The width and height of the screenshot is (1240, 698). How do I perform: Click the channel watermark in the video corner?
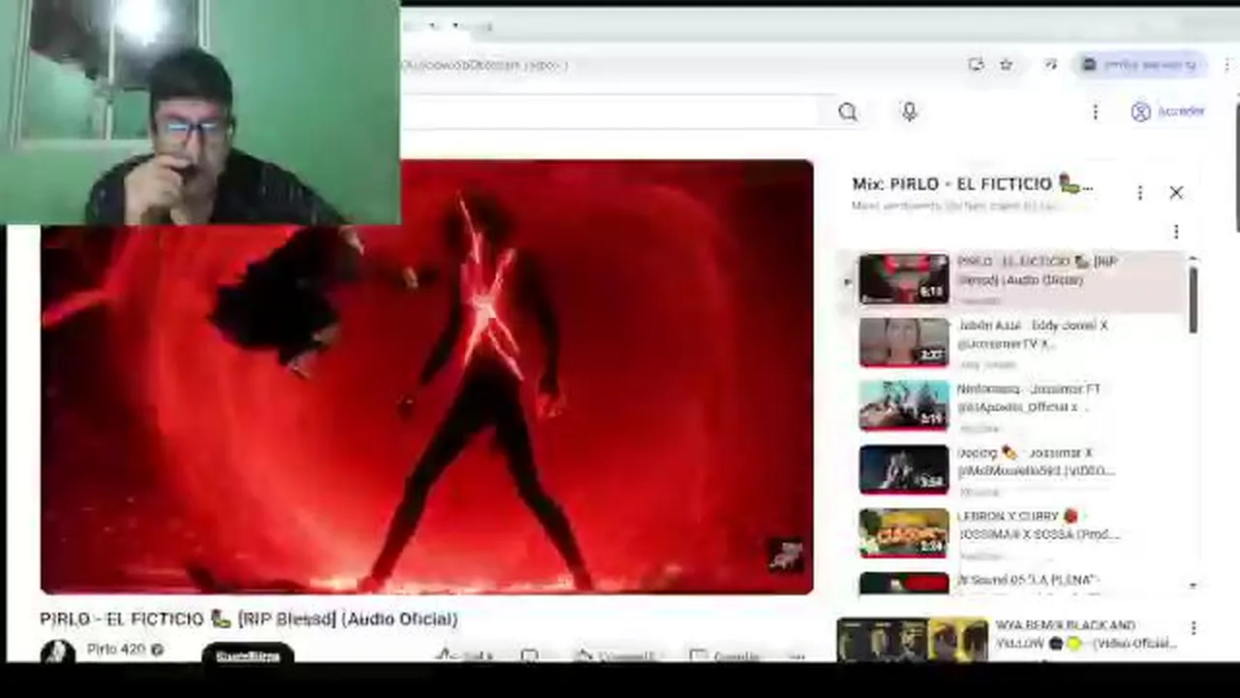pyautogui.click(x=786, y=555)
